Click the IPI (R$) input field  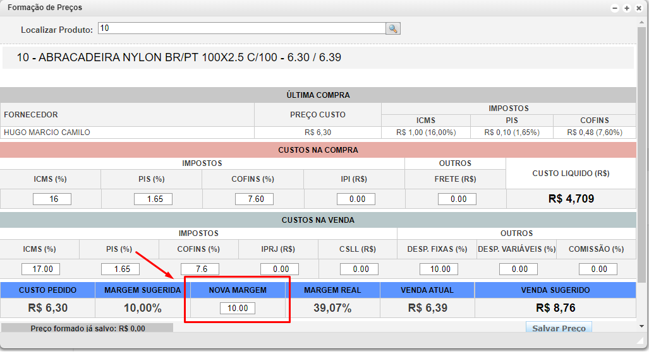pos(356,199)
